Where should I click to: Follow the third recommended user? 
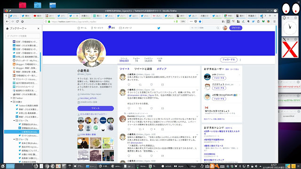219,99
